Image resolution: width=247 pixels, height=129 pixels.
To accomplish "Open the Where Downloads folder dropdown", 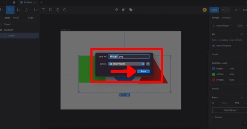I will coord(126,64).
